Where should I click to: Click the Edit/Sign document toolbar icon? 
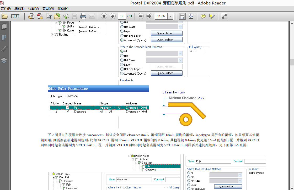[x=49, y=16]
